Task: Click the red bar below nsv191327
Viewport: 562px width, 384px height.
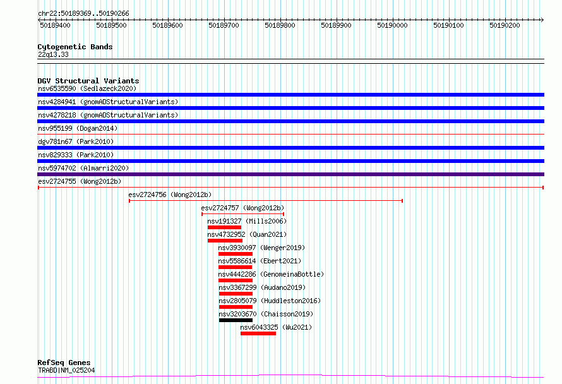Action: pyautogui.click(x=224, y=227)
